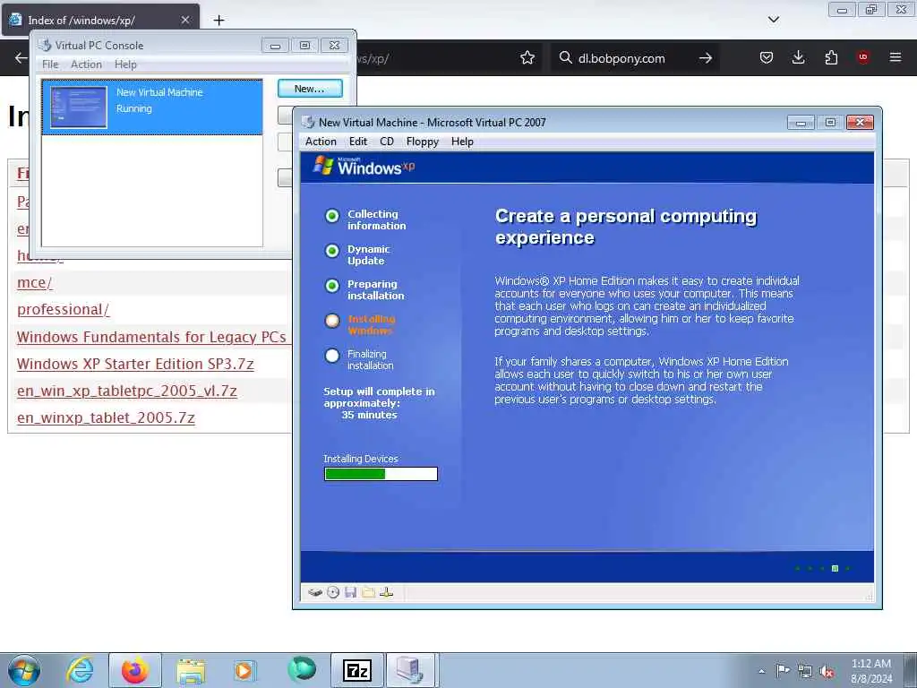The height and width of the screenshot is (688, 917).
Task: Click the taskbar clock showing 1:12 AM
Action: pos(870,671)
